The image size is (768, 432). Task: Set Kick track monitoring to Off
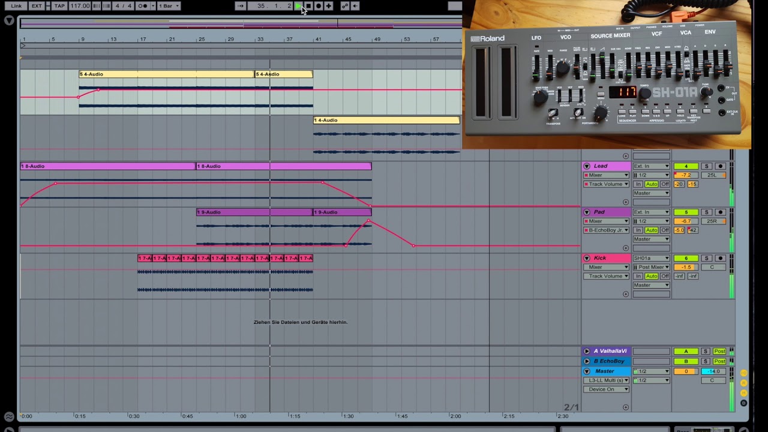coord(664,276)
